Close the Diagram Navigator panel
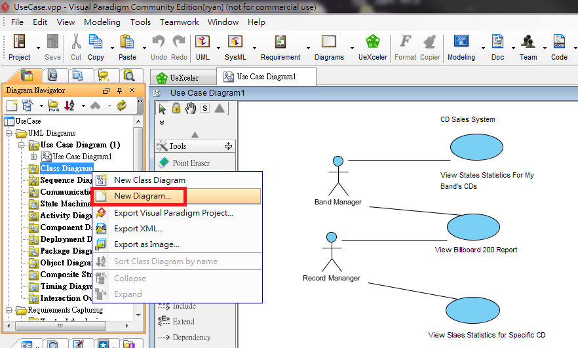The width and height of the screenshot is (578, 348). 132,90
